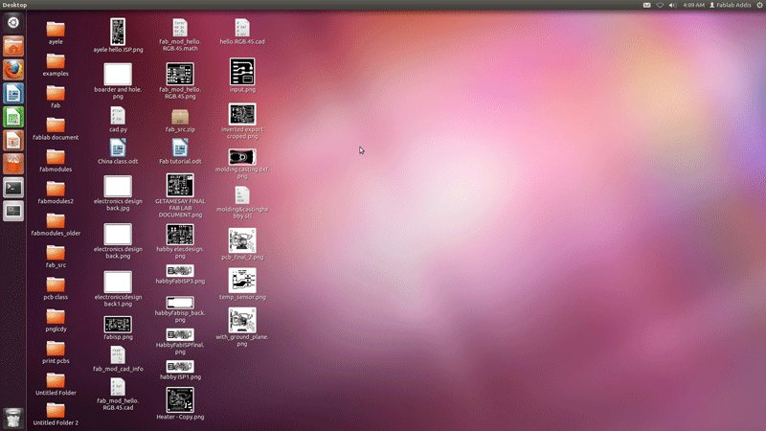Select electronics design back.png thumbnail

click(118, 234)
